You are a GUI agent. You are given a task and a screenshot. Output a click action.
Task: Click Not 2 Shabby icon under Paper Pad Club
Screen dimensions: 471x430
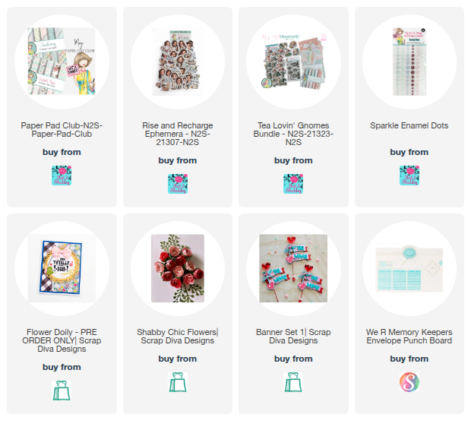62,175
